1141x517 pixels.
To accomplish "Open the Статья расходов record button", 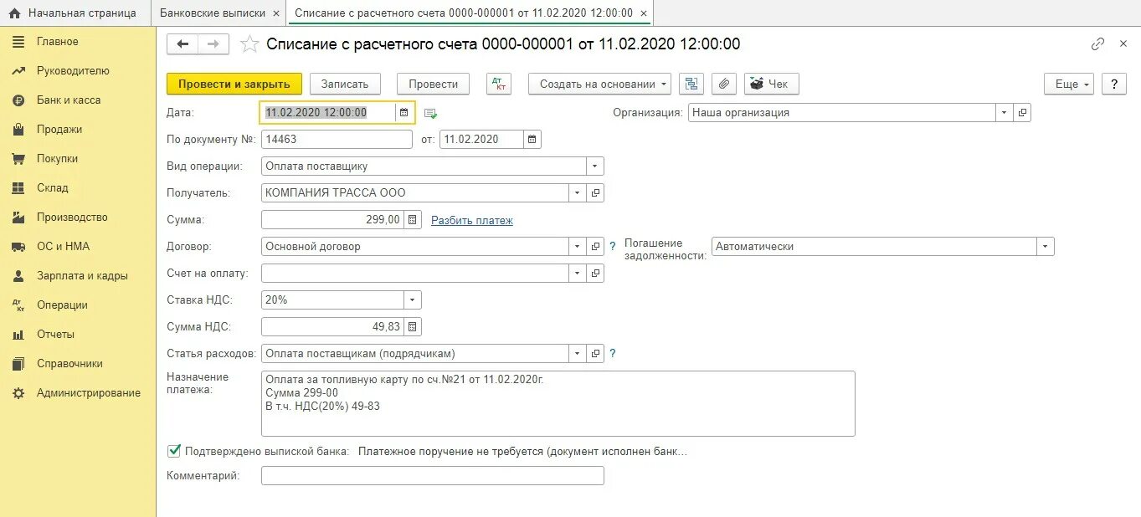I will [595, 353].
